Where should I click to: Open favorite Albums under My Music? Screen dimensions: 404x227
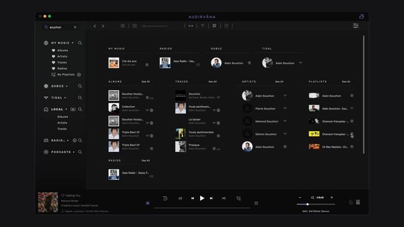click(x=62, y=50)
